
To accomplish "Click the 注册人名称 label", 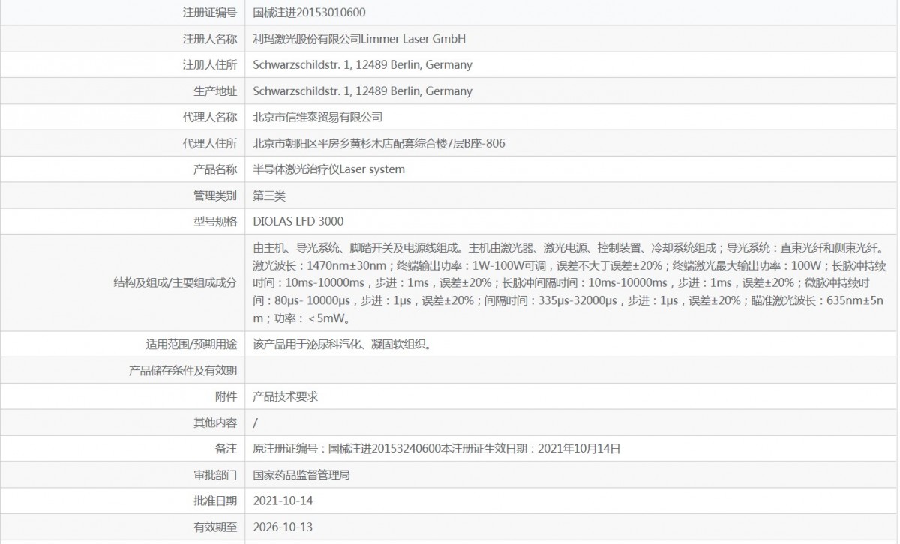I will 210,38.
